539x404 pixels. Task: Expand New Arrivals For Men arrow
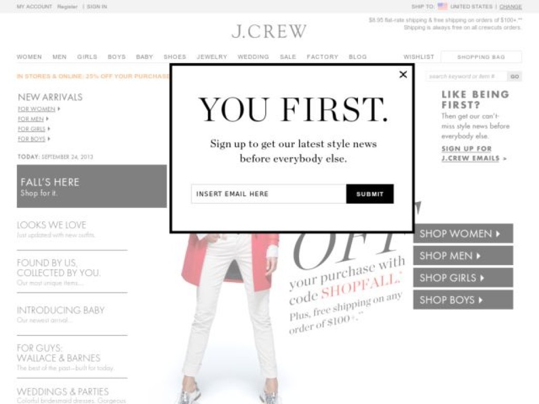click(x=47, y=119)
